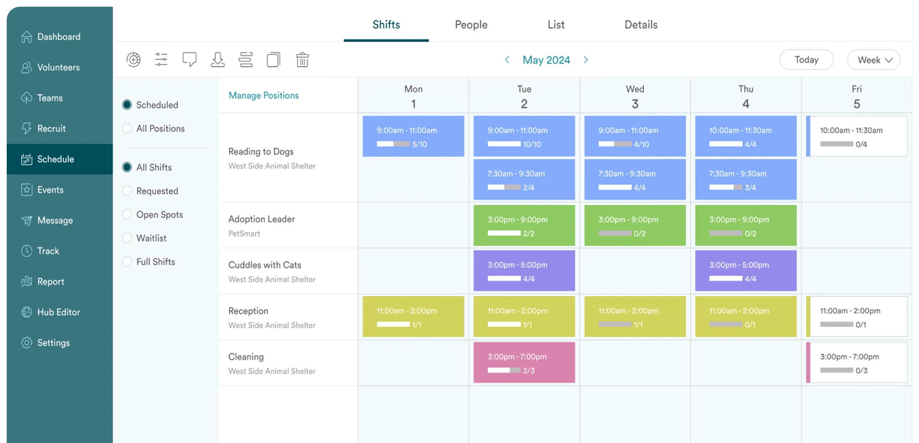Screen dimensions: 919x443
Task: Click the delete trash icon in the toolbar
Action: click(x=302, y=59)
